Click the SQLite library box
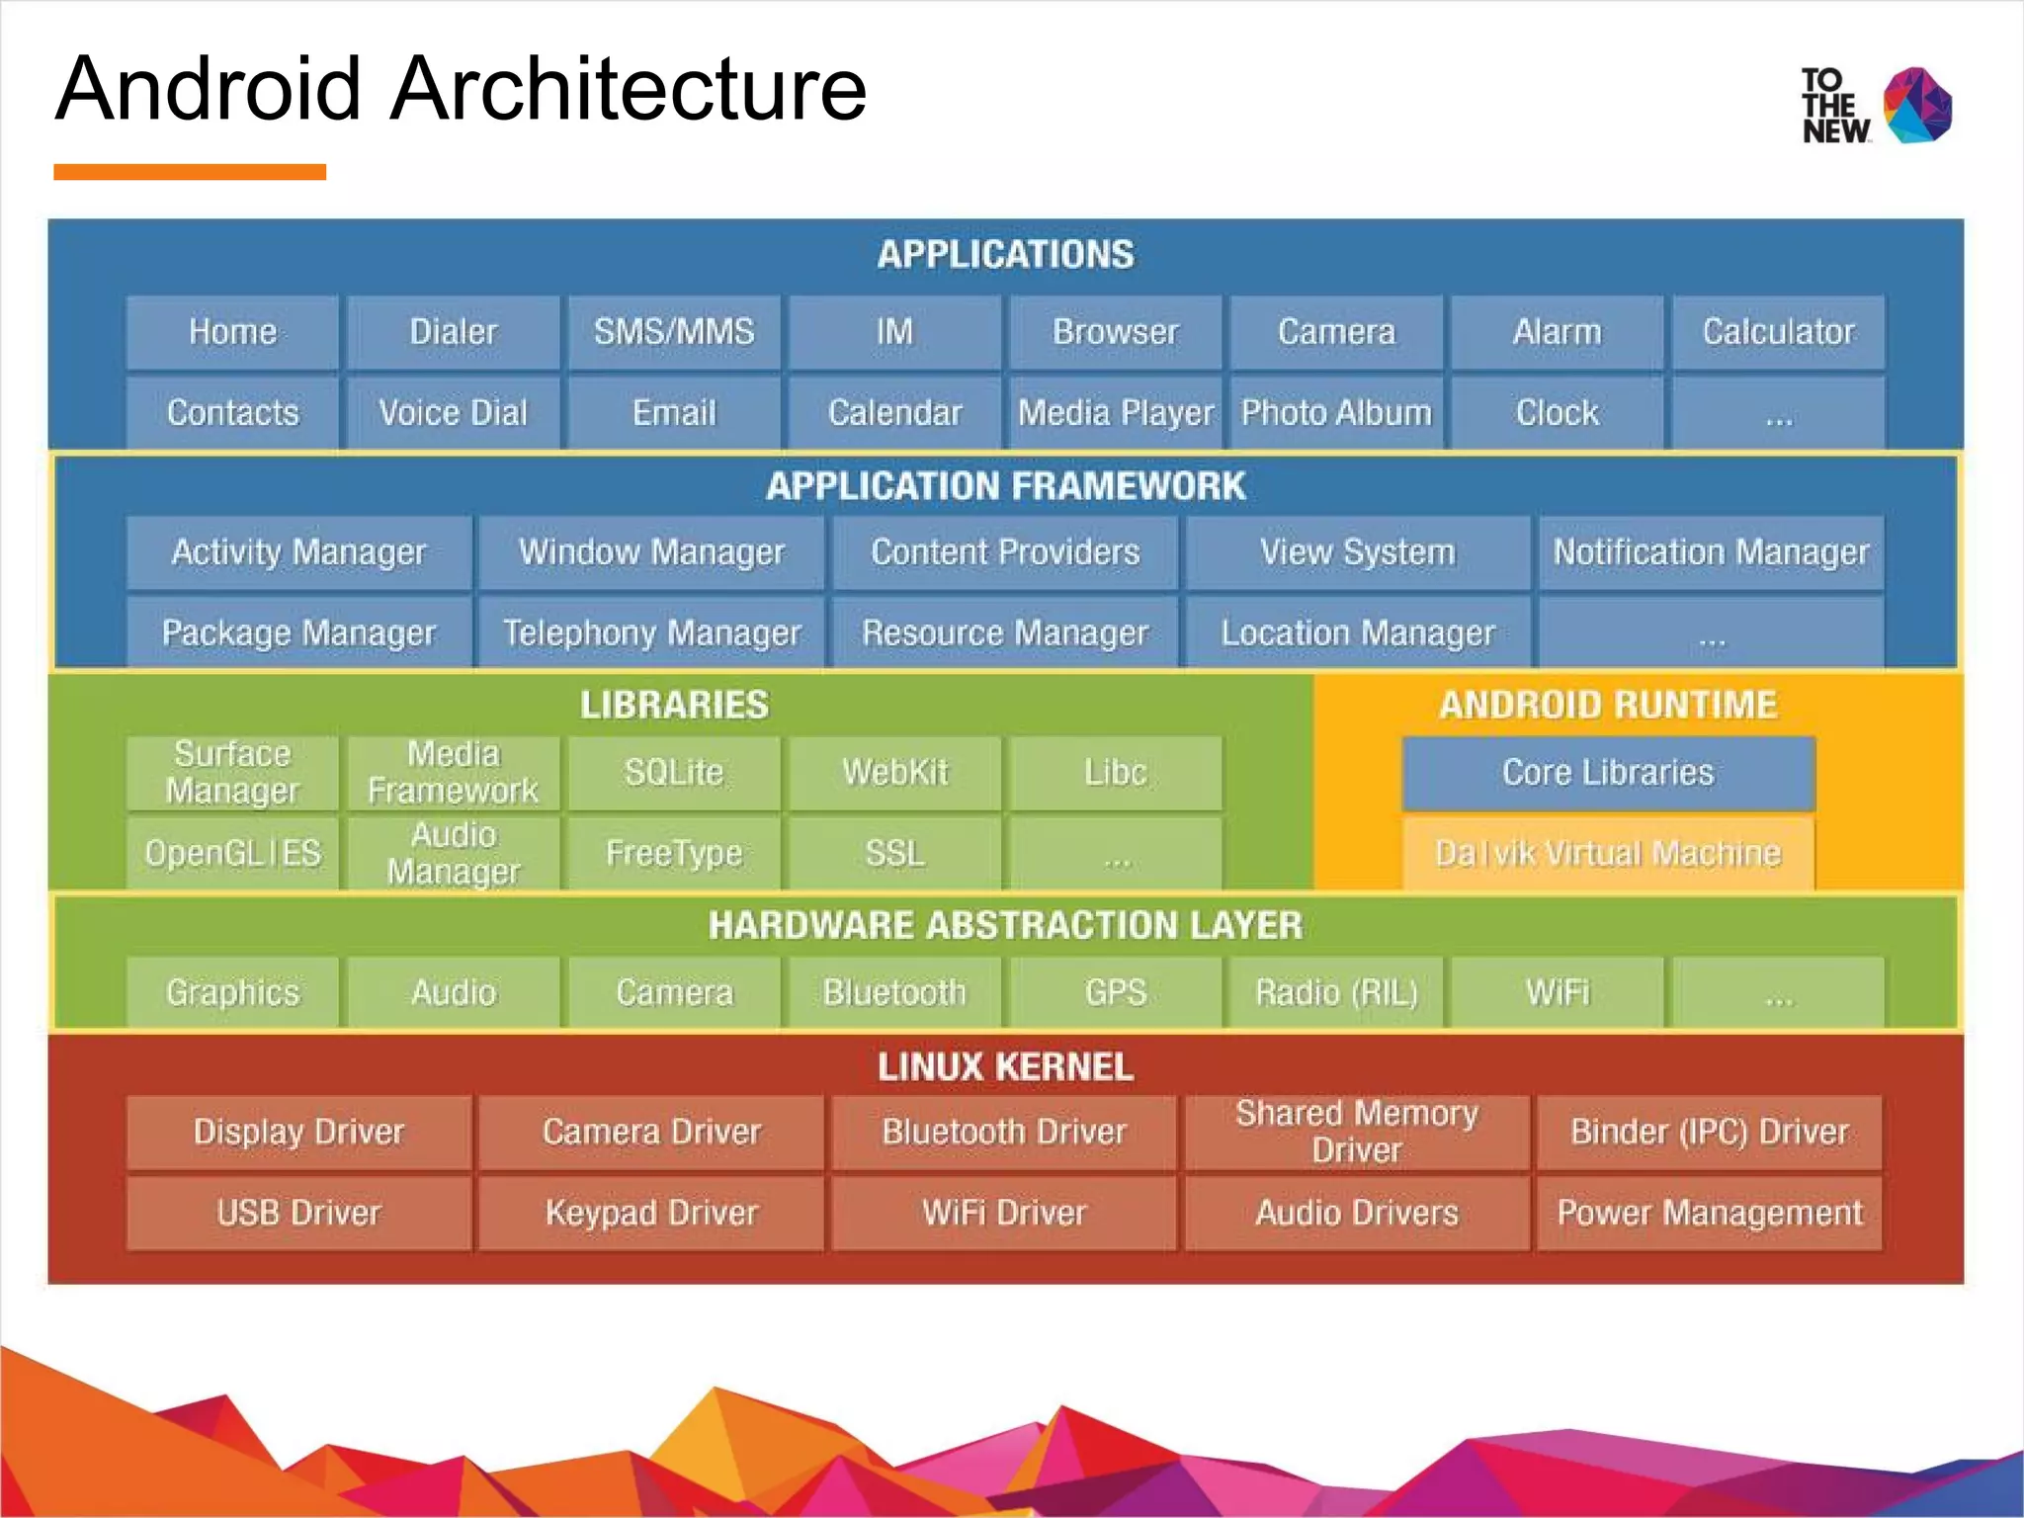The height and width of the screenshot is (1518, 2024). click(x=674, y=772)
